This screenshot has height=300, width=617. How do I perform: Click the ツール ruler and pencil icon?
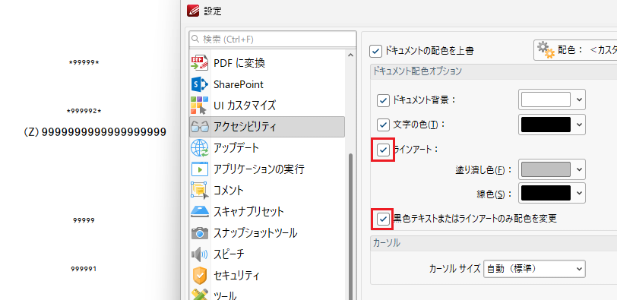(x=199, y=294)
